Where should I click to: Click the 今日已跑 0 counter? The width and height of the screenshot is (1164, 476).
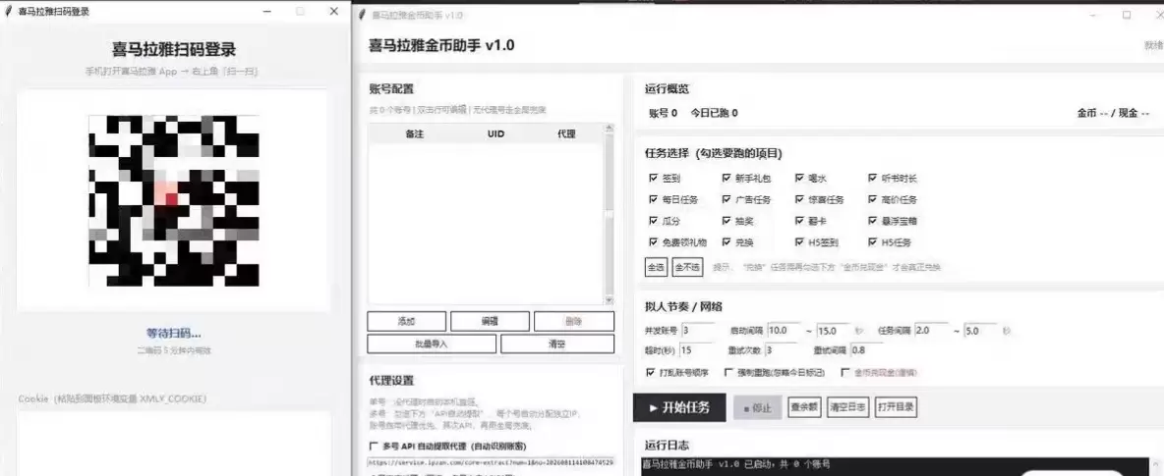[x=714, y=114]
